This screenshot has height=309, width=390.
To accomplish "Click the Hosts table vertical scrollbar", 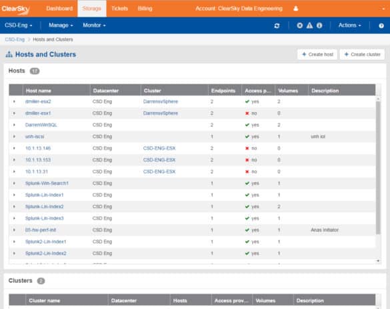I will 378,168.
